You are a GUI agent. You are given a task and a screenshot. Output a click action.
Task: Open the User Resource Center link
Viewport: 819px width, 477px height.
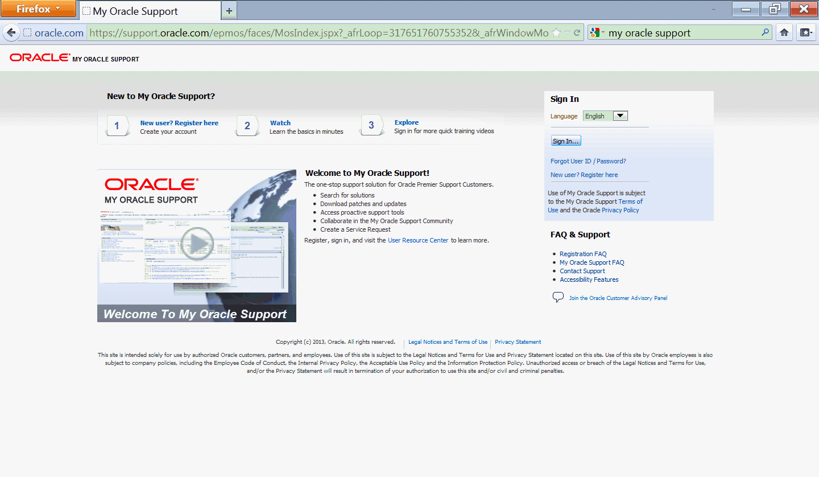(418, 240)
